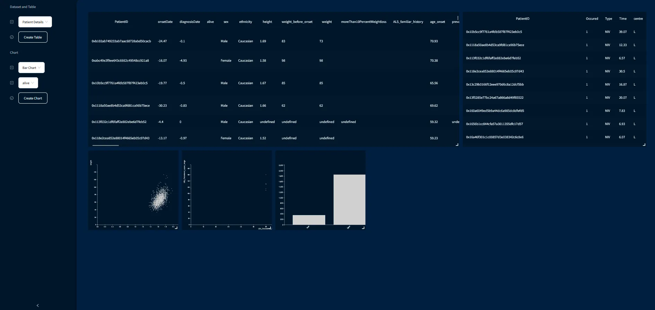Click resize handle of bar chart panel
The image size is (655, 310).
[x=363, y=228]
